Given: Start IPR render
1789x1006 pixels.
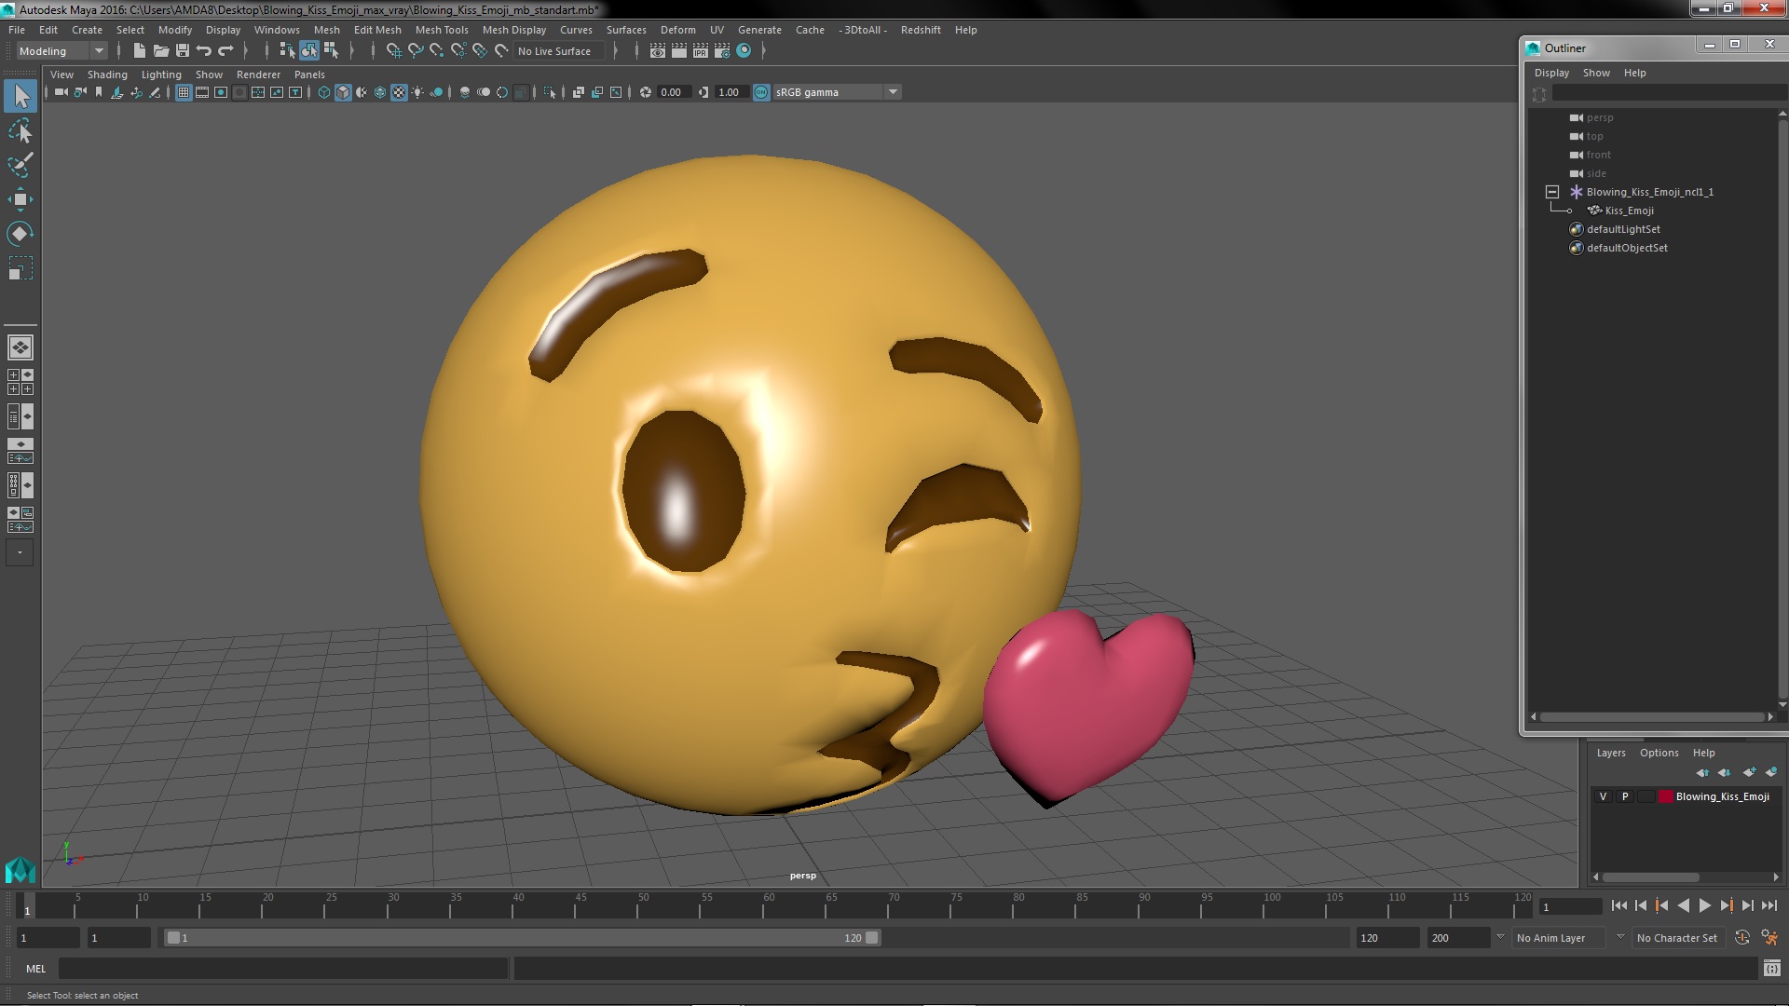Looking at the screenshot, I should (x=701, y=51).
